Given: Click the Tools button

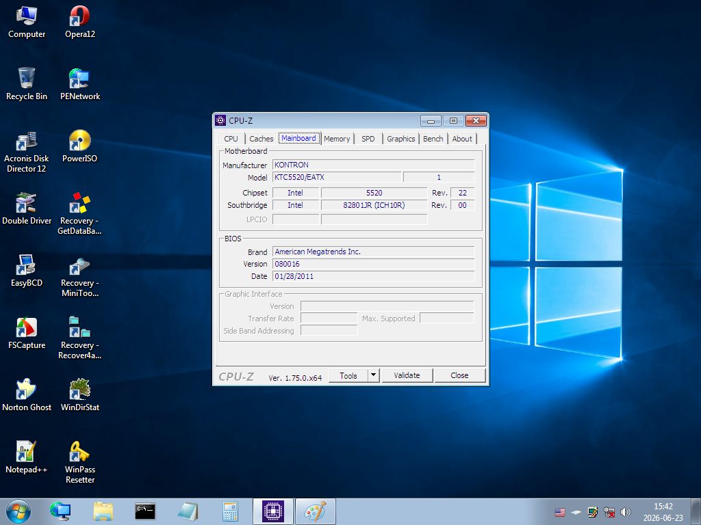Looking at the screenshot, I should [348, 375].
